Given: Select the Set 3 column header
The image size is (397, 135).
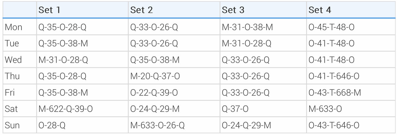Looking at the screenshot, I should 233,10.
